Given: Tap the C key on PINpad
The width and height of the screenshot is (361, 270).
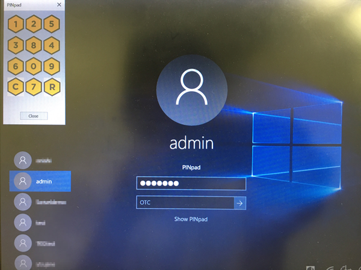Looking at the screenshot, I should (16, 87).
